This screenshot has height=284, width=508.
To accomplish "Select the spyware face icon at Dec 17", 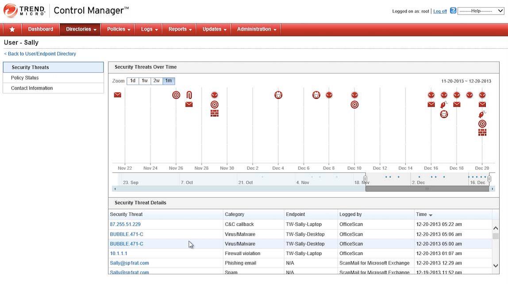I will pos(444,114).
